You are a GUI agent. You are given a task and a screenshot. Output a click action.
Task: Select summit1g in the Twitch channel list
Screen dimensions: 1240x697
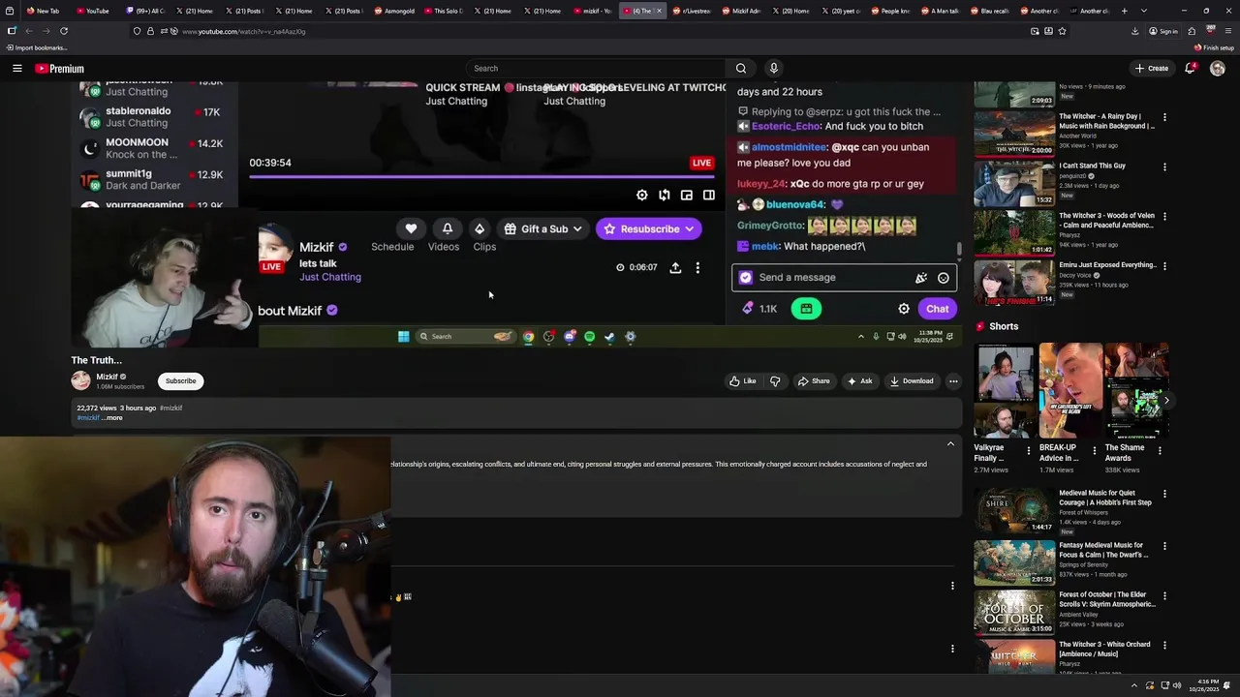click(x=153, y=179)
